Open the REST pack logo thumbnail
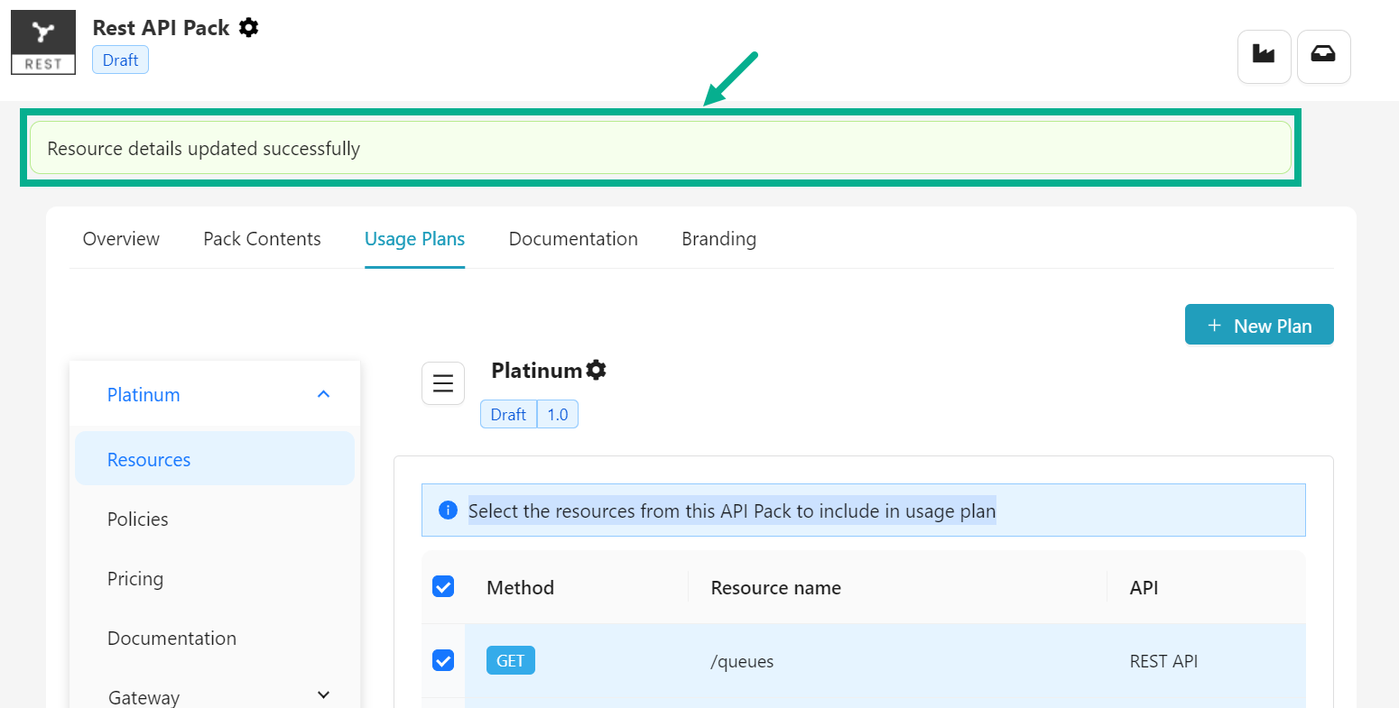The image size is (1399, 708). click(43, 42)
